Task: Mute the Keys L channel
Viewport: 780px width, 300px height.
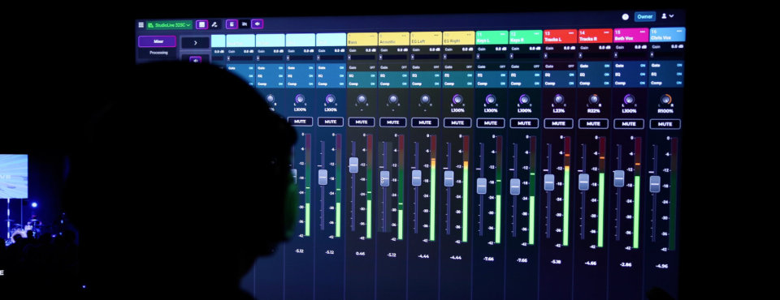Action: pyautogui.click(x=491, y=122)
